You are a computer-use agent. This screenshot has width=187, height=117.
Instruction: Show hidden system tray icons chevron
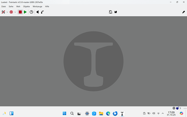tap(163, 113)
